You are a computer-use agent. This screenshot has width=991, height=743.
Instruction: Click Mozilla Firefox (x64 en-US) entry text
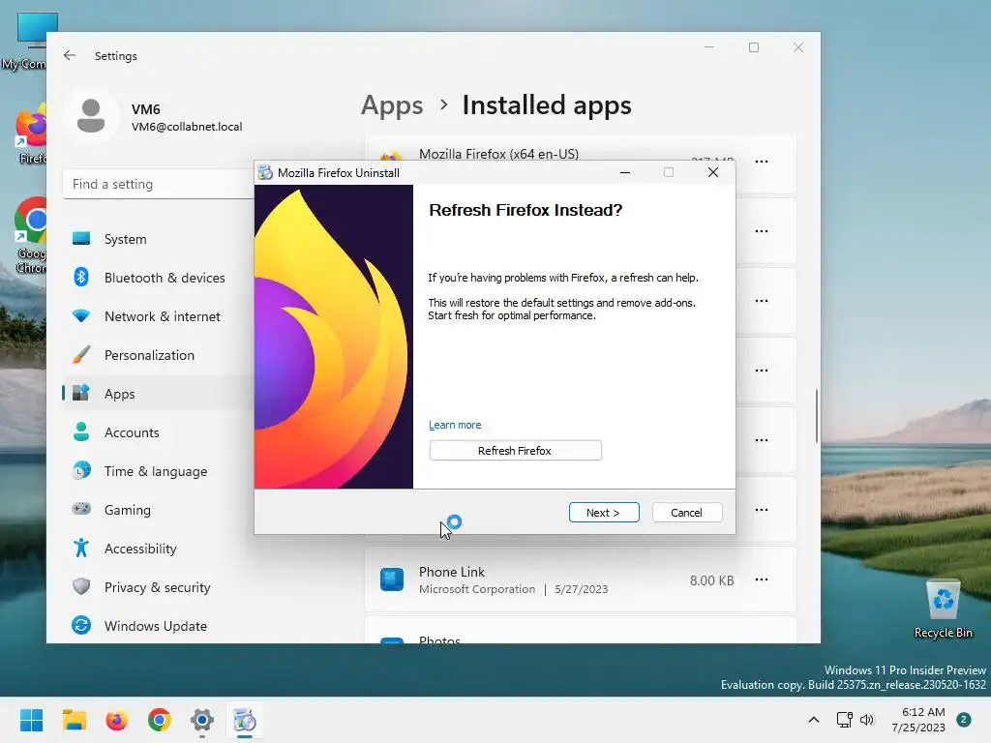point(498,154)
